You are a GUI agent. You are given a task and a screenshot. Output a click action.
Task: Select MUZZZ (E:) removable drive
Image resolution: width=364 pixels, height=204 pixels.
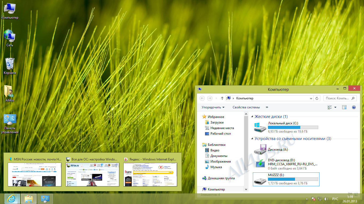[286, 179]
